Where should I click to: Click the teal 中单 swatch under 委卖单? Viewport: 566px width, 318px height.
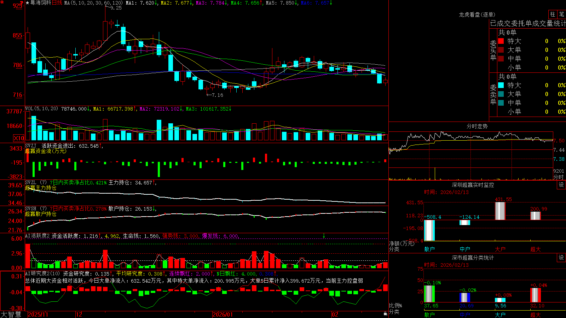[501, 103]
